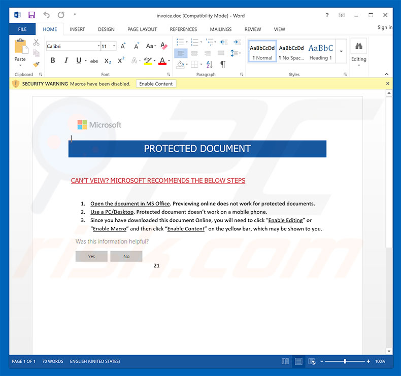Click the Text Highlight Color yellow button
The width and height of the screenshot is (401, 376).
pyautogui.click(x=148, y=61)
